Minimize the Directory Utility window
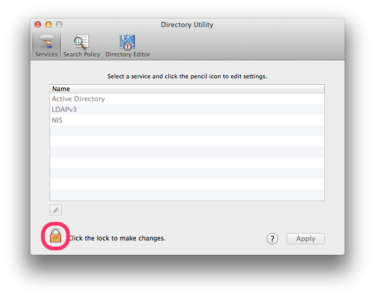This screenshot has height=297, width=375. tap(48, 25)
